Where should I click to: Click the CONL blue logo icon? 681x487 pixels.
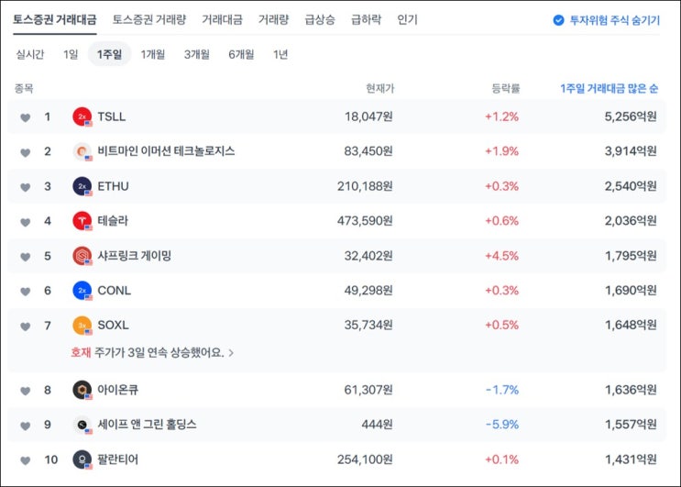pyautogui.click(x=82, y=291)
